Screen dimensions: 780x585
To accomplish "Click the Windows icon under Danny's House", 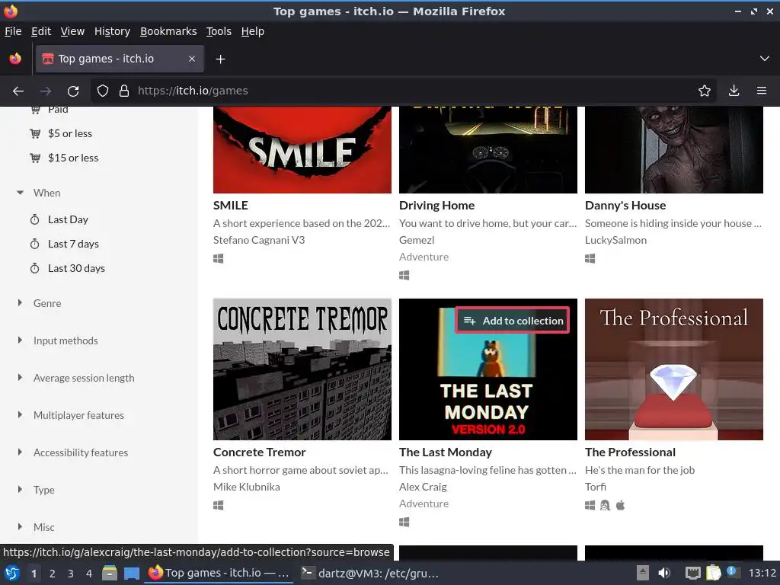I will tap(590, 259).
